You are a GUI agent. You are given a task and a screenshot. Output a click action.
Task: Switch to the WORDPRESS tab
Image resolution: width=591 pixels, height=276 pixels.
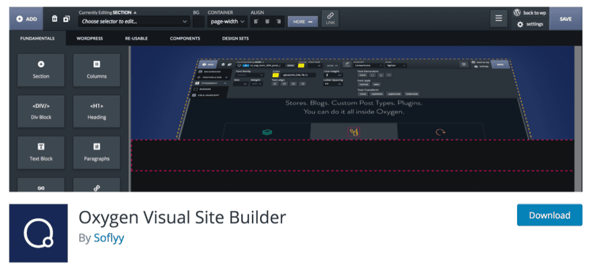[x=90, y=38]
